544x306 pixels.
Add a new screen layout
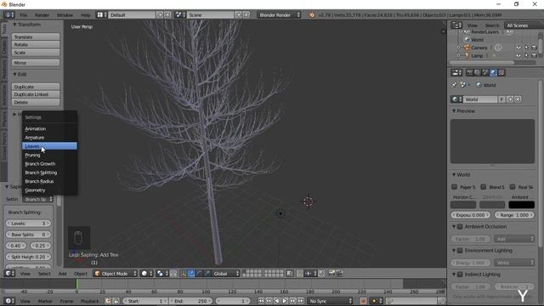tap(160, 15)
